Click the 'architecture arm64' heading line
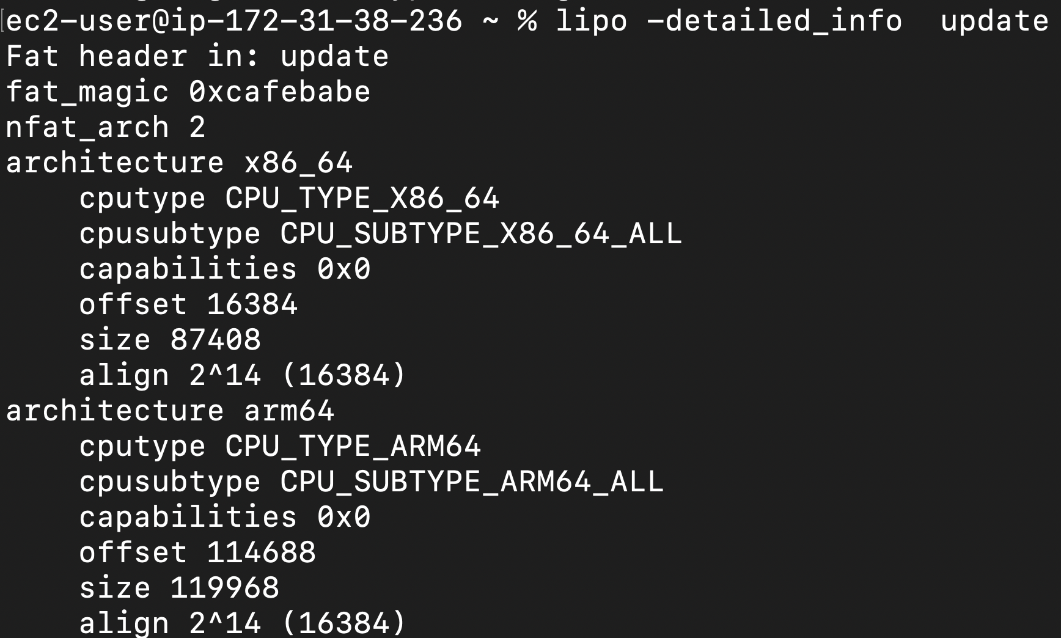 pyautogui.click(x=170, y=411)
